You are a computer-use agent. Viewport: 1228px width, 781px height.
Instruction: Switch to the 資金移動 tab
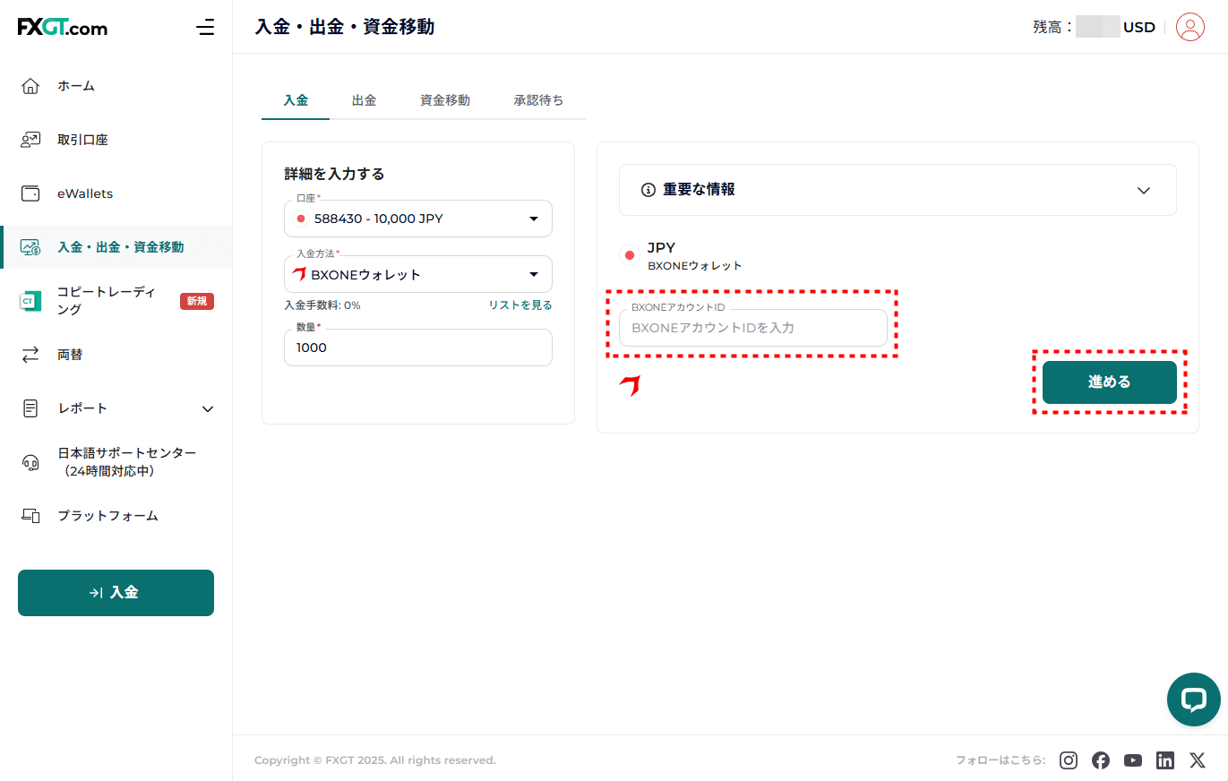click(x=444, y=100)
